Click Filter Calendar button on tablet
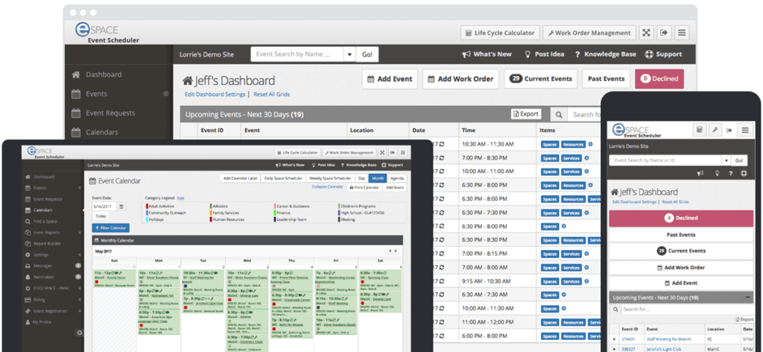 click(x=110, y=228)
